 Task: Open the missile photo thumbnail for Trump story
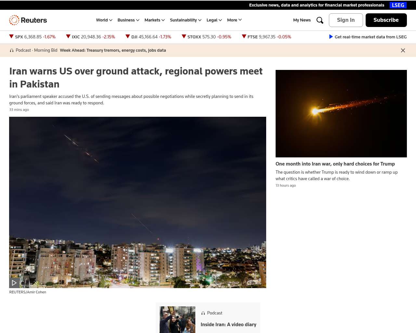click(x=341, y=113)
